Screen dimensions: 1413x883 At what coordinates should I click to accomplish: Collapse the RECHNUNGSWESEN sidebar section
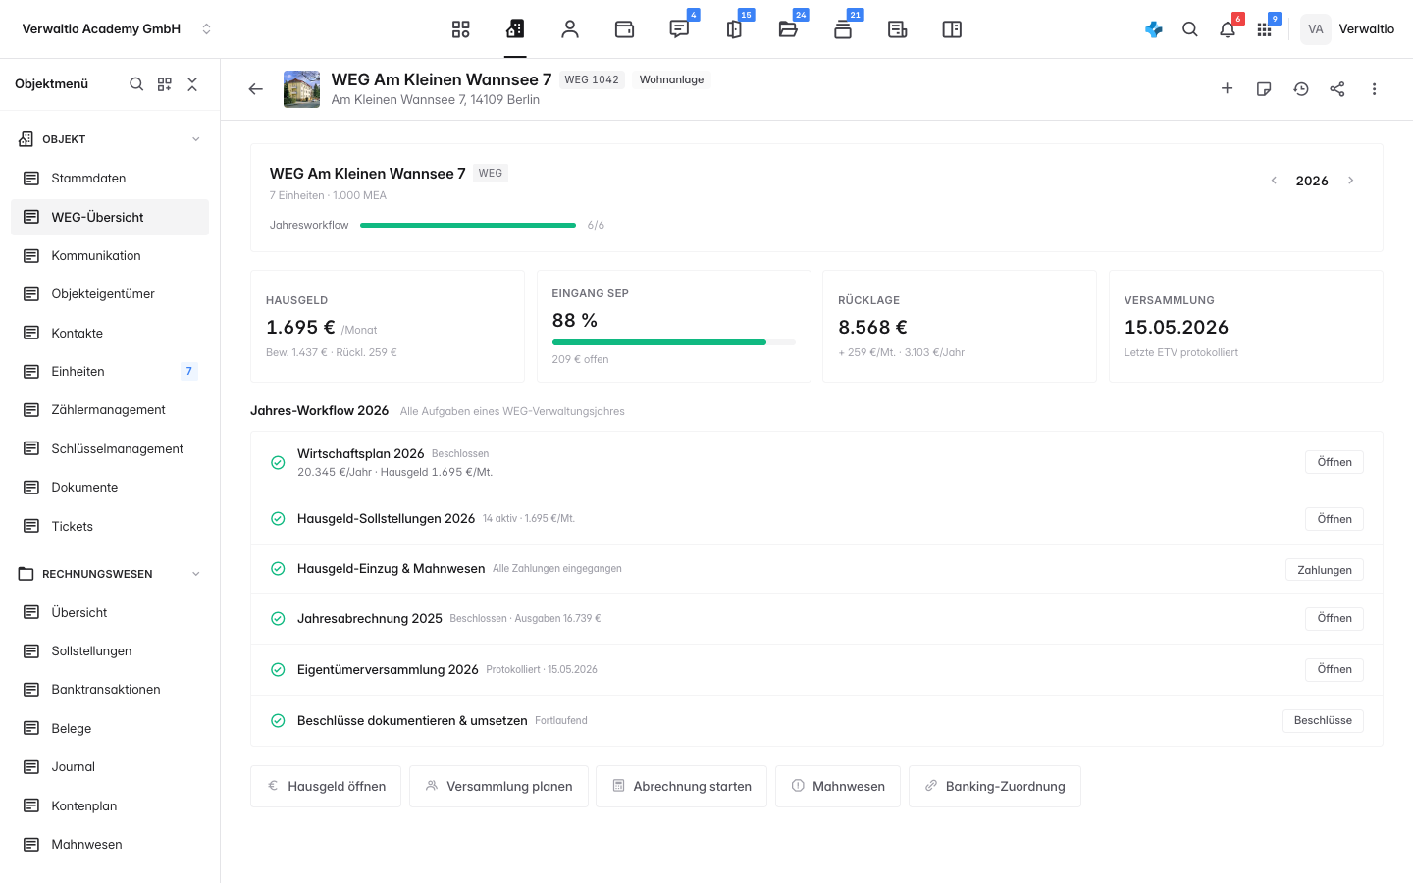[196, 574]
